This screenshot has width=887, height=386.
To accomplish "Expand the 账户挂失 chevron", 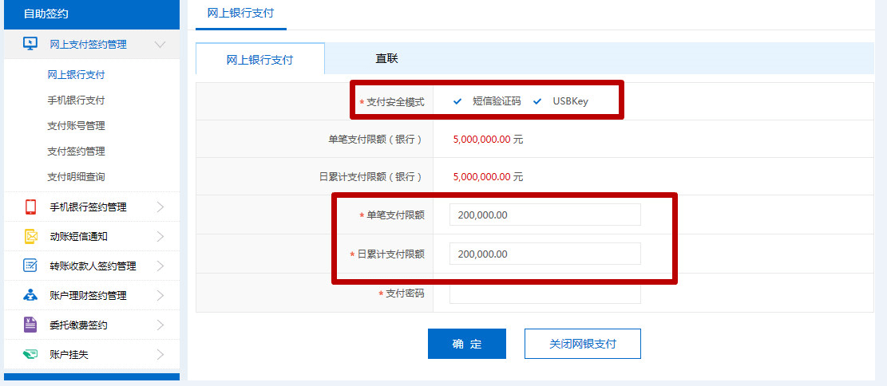I will click(x=160, y=355).
